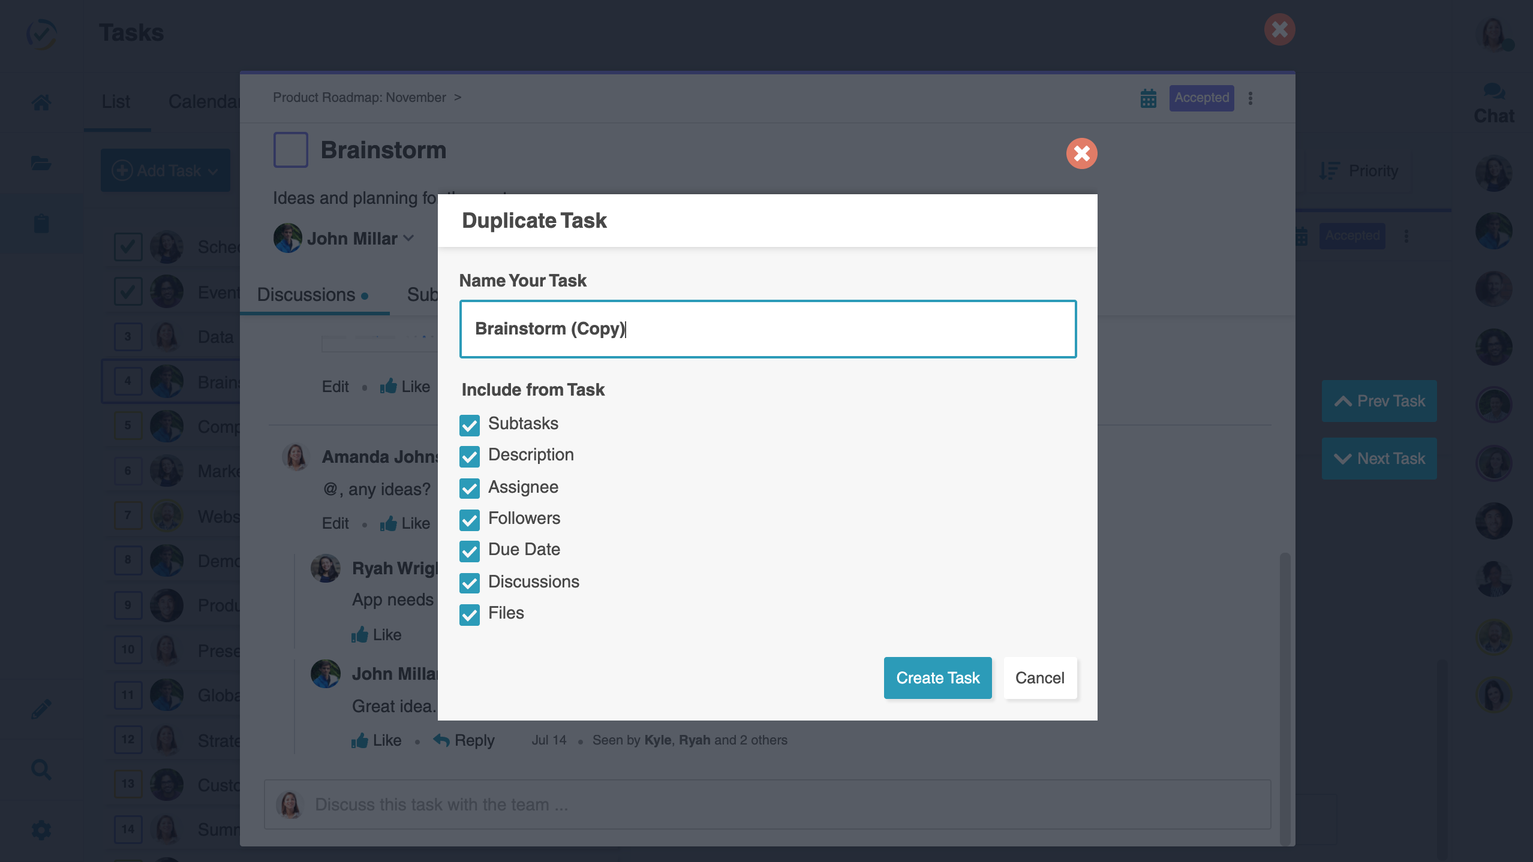Click the pencil edit icon in sidebar
The width and height of the screenshot is (1533, 862).
(41, 709)
